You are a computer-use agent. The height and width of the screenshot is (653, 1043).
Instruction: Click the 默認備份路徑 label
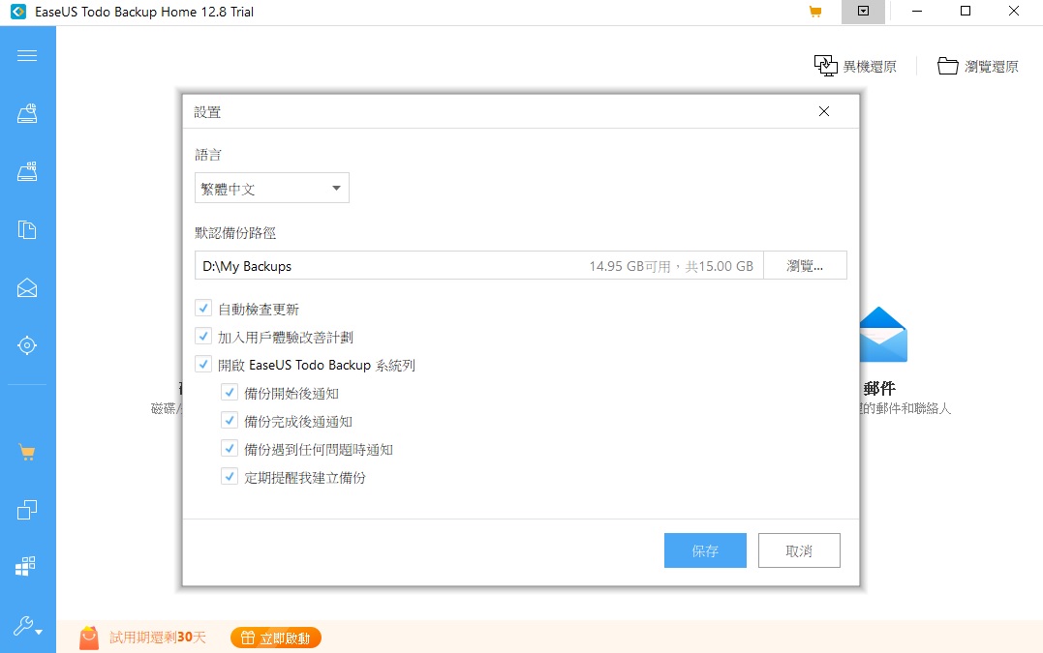[235, 233]
